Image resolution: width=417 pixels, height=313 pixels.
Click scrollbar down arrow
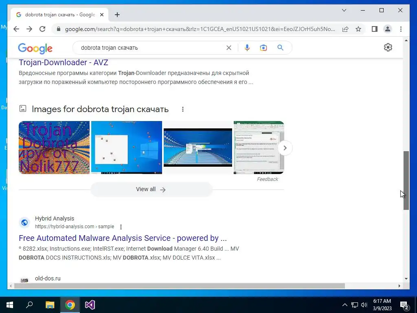pyautogui.click(x=406, y=279)
